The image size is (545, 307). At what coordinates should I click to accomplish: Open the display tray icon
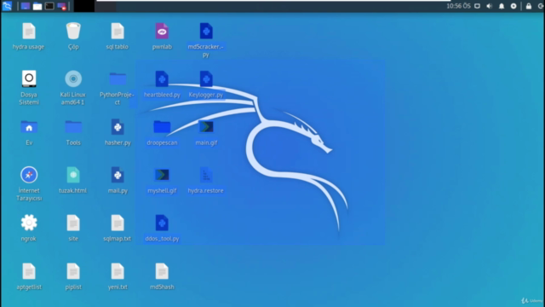click(x=477, y=6)
